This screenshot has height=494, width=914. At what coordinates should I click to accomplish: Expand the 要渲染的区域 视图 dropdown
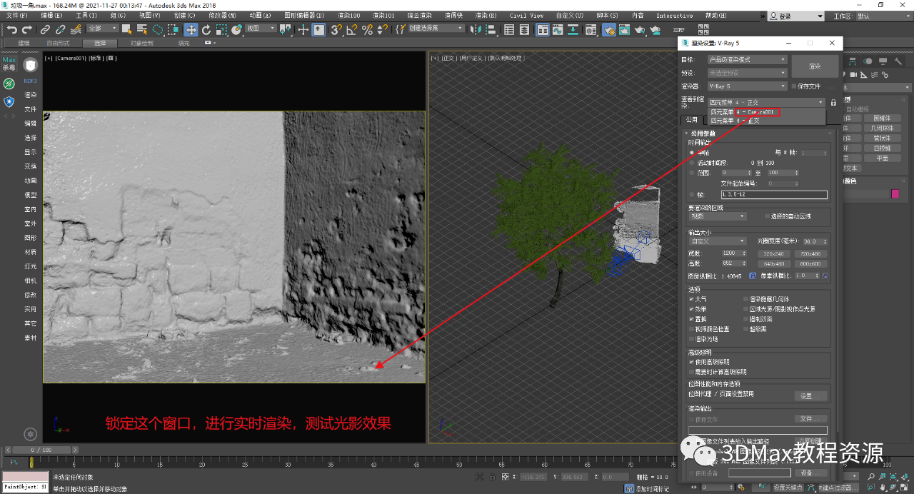point(717,216)
